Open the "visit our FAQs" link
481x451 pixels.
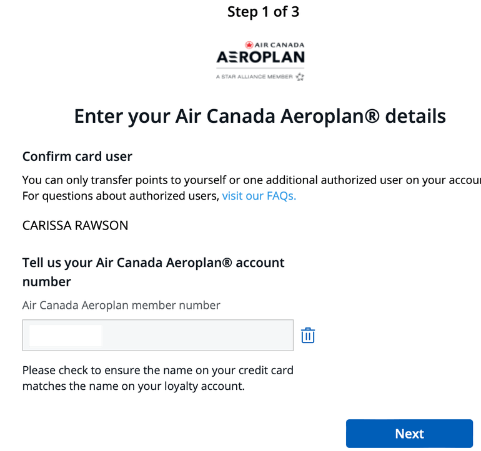[x=259, y=196]
